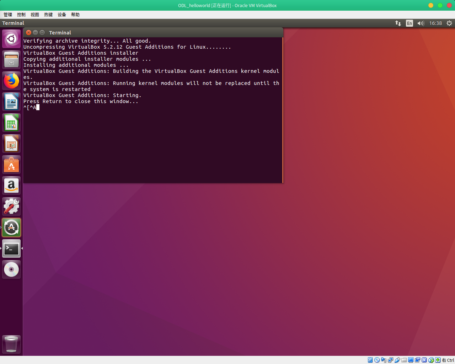Viewport: 455px width, 364px height.
Task: Click VirtualBox shared folders status icon
Action: 404,360
